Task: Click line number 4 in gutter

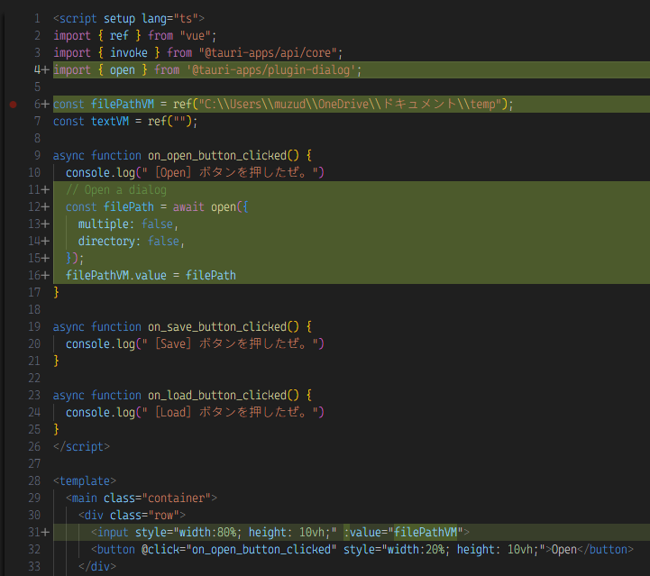Action: point(37,70)
